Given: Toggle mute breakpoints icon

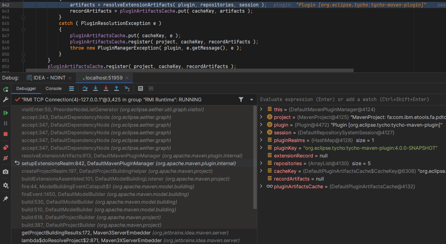Looking at the screenshot, I should 6,158.
